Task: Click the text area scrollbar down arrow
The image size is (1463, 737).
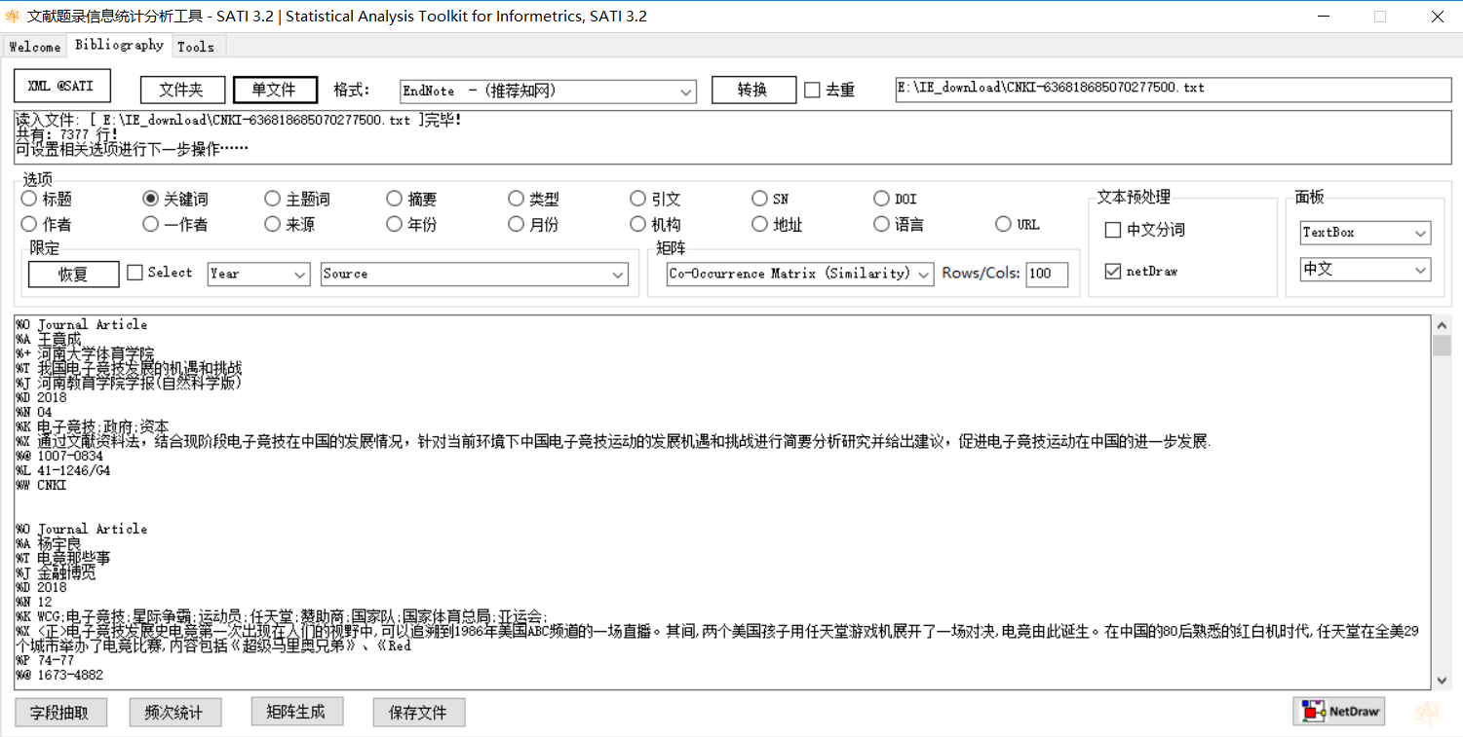Action: click(1443, 680)
